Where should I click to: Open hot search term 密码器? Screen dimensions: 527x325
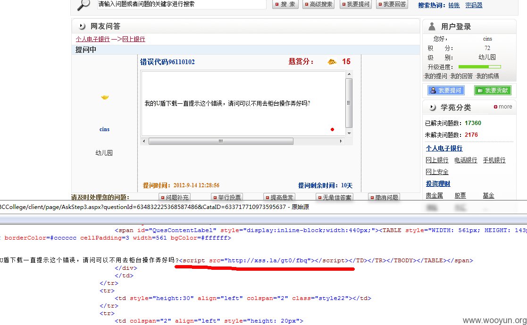pyautogui.click(x=474, y=5)
